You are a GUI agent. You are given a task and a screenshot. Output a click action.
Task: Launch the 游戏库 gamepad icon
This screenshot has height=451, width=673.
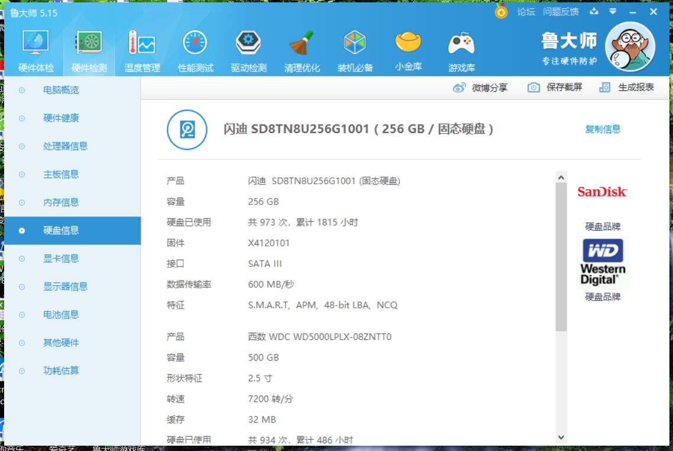[461, 44]
